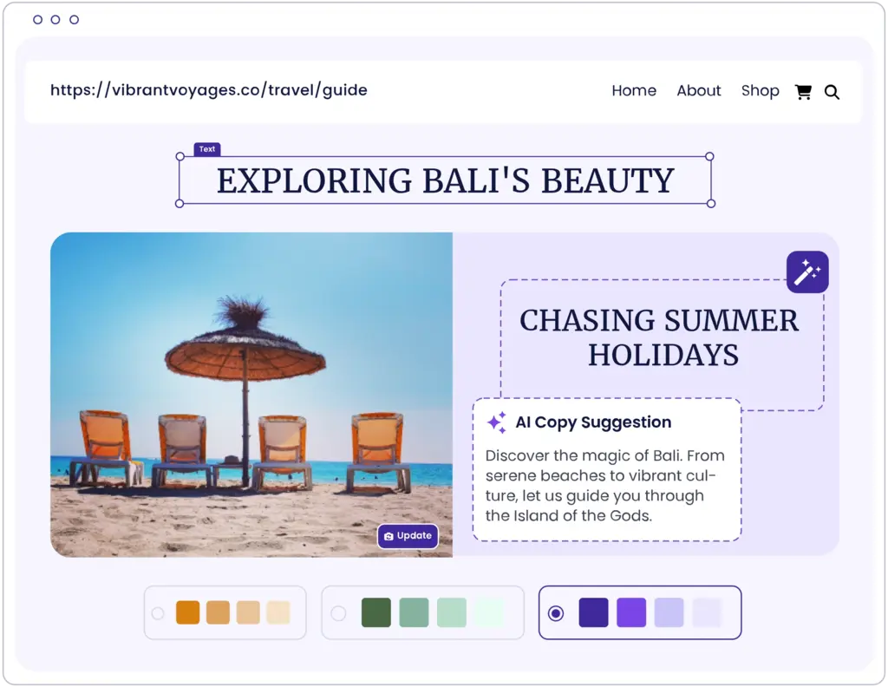Screen dimensions: 888x687
Task: Open the Home menu item
Action: [x=634, y=91]
